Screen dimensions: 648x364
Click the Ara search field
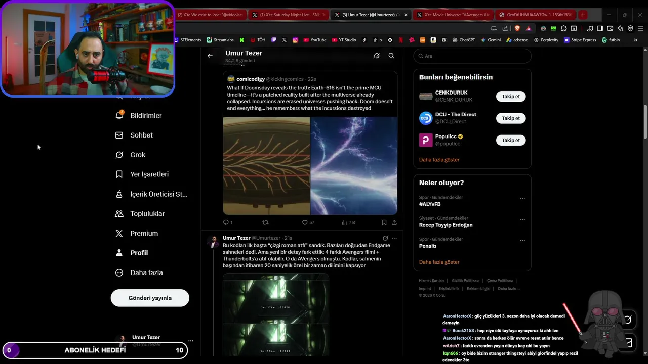pyautogui.click(x=472, y=56)
